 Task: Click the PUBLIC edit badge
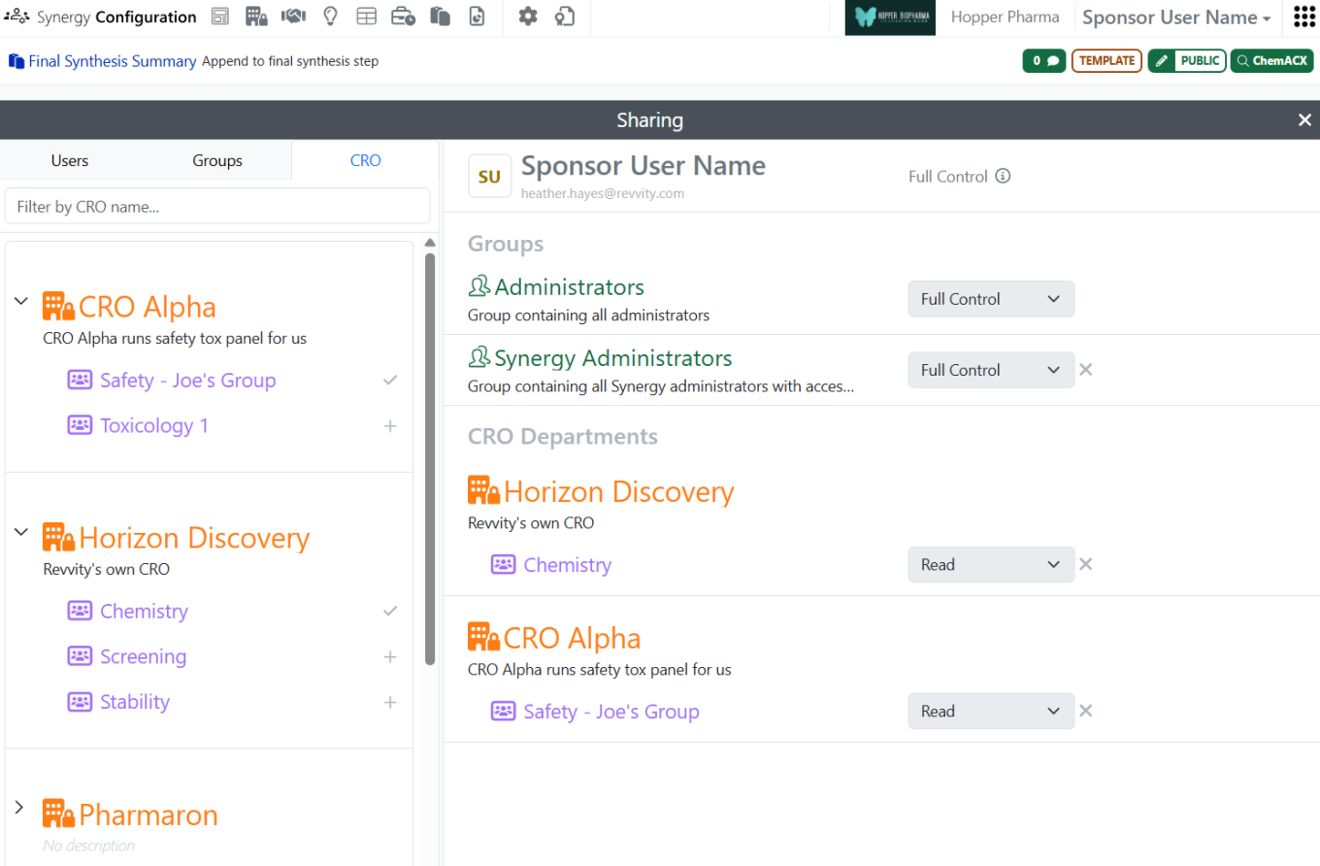(x=1187, y=61)
